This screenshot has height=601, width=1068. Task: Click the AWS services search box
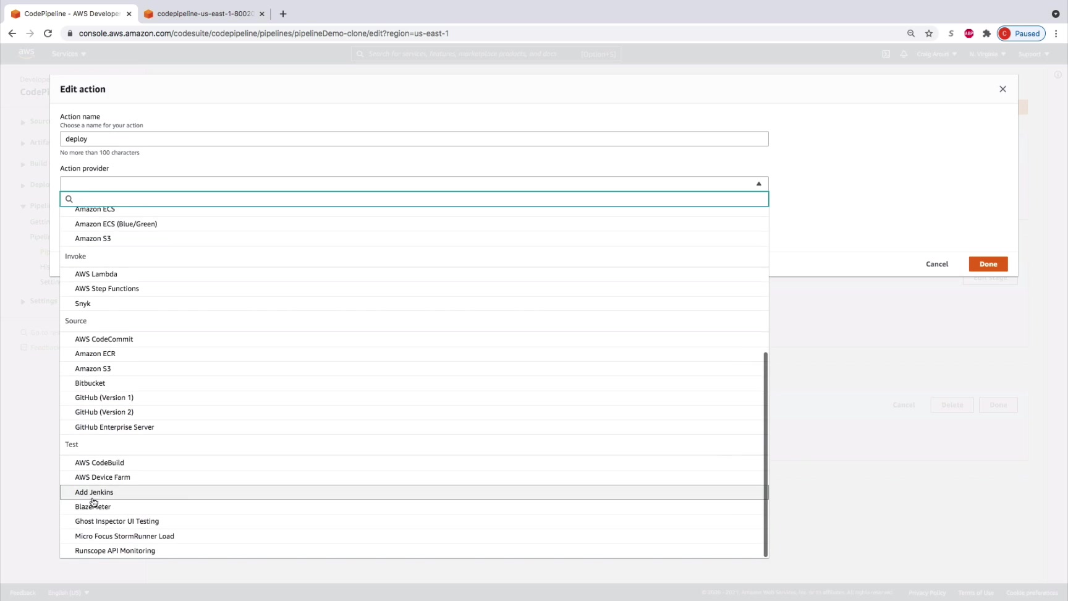click(x=486, y=54)
